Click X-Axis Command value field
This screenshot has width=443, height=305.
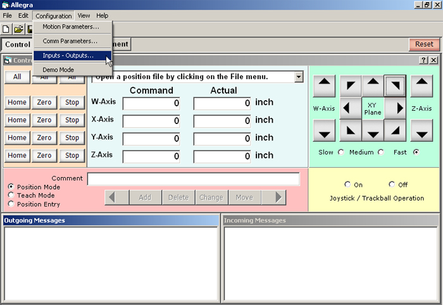151,121
